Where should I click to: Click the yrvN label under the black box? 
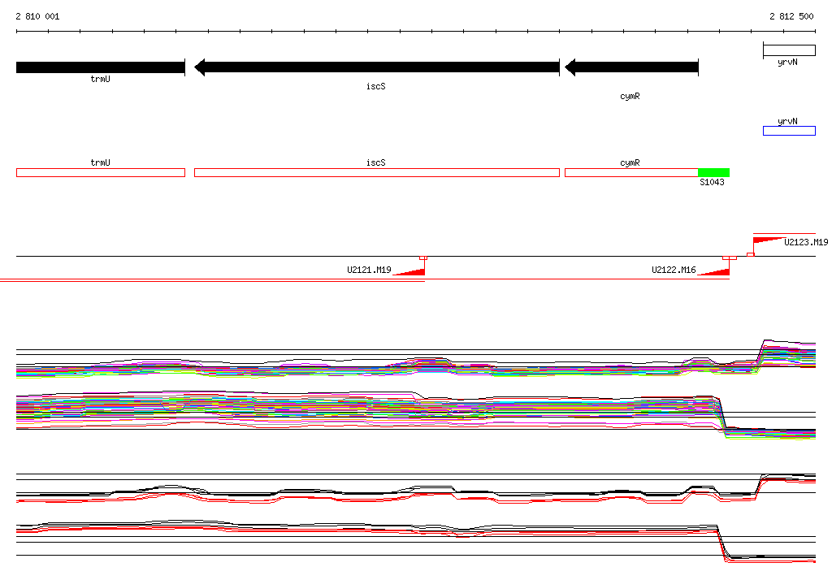click(787, 63)
